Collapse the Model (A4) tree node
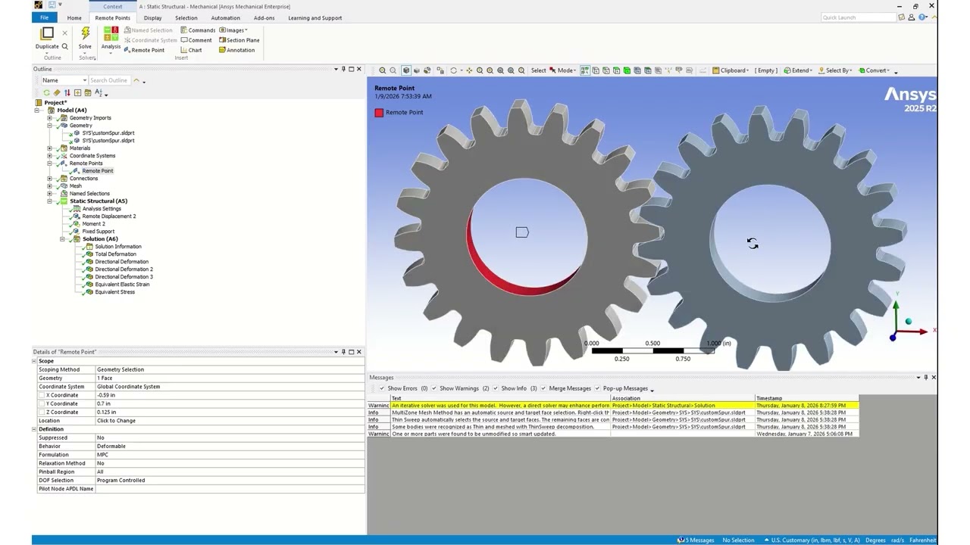The height and width of the screenshot is (545, 970). tap(36, 111)
